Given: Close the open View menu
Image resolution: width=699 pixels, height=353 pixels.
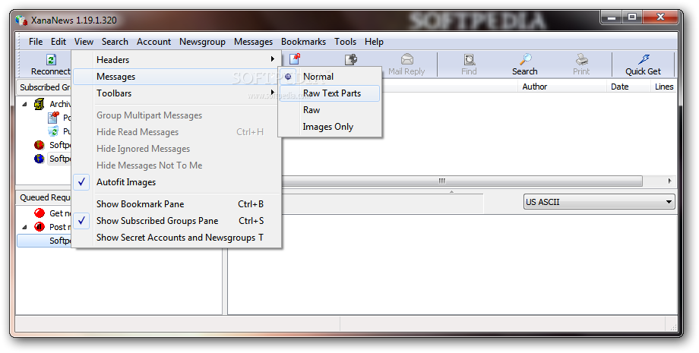Looking at the screenshot, I should [84, 42].
